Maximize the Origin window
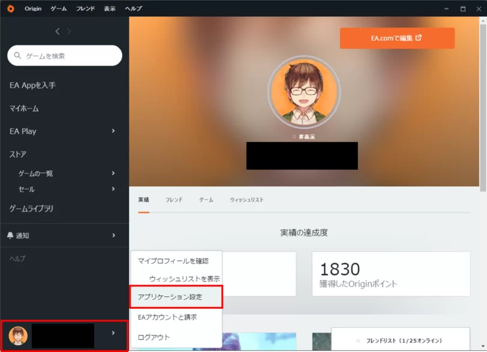 [x=463, y=8]
